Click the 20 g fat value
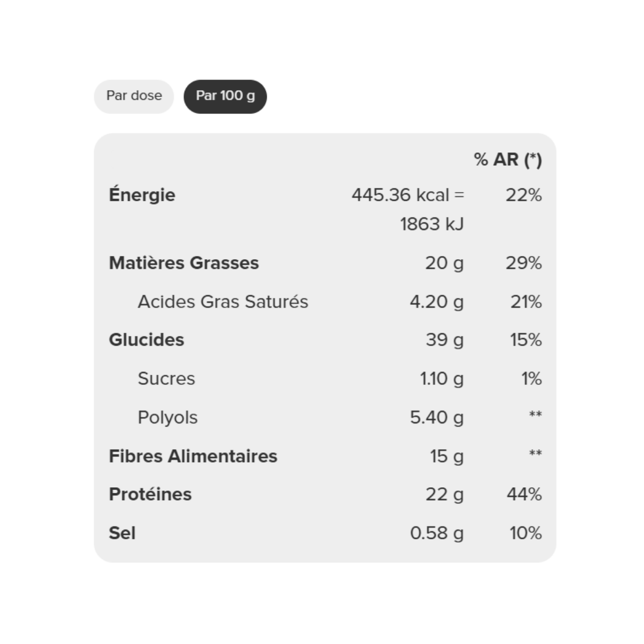 pos(444,263)
